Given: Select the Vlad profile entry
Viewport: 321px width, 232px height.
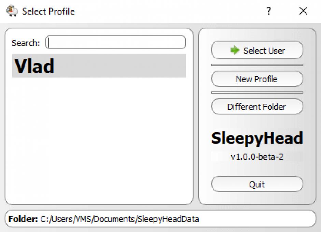Looking at the screenshot, I should (x=99, y=66).
